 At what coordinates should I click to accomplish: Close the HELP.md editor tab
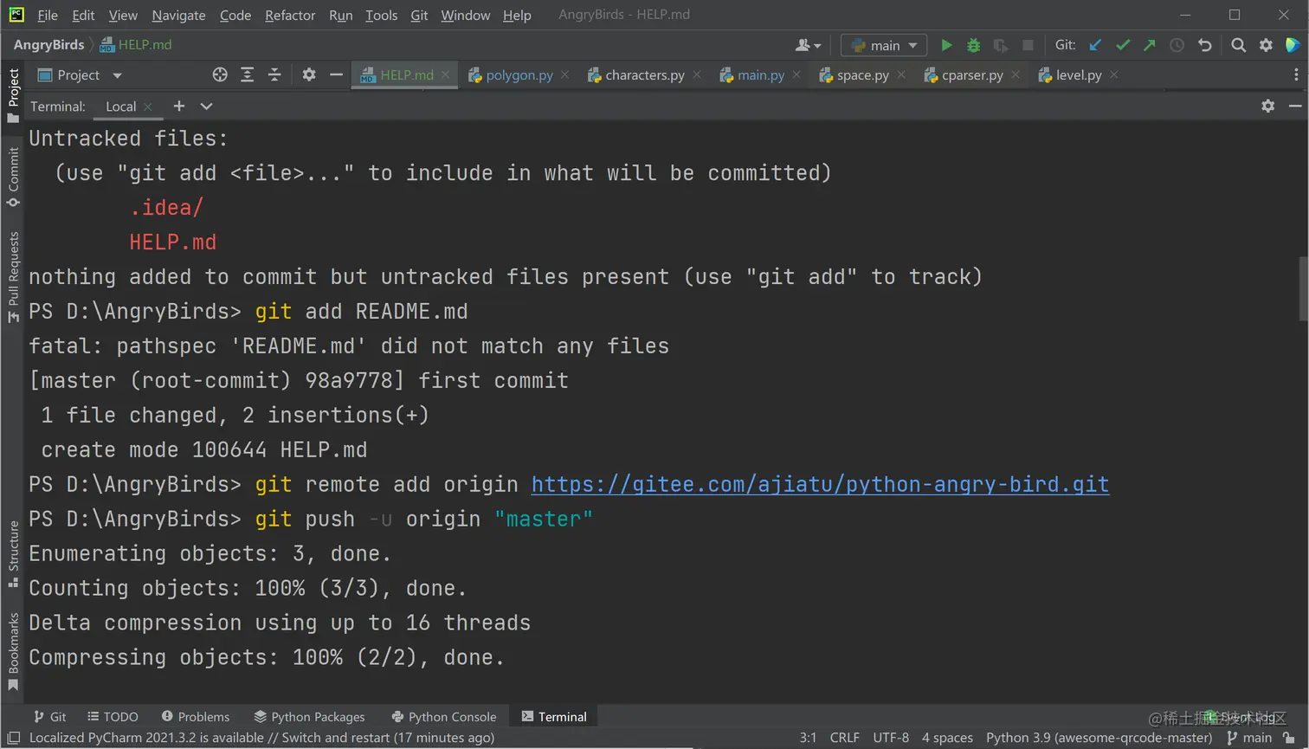[446, 75]
